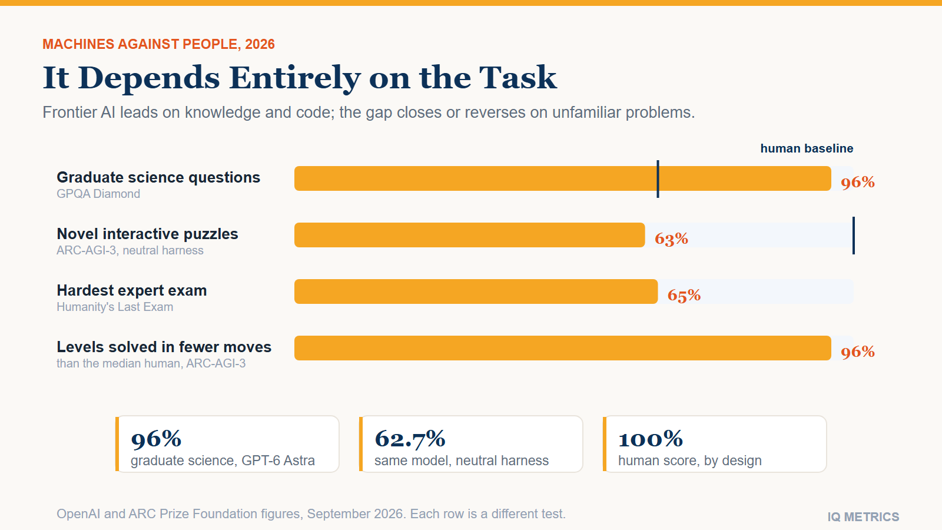Screen dimensions: 942x530
Task: Open the 100% human score by design card
Action: [x=715, y=444]
